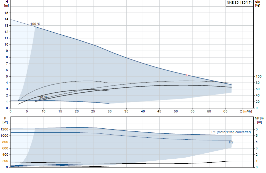Viewport: 266px width, 173px height.
Task: Click the 35 tick on flow axis
Action: [126, 111]
